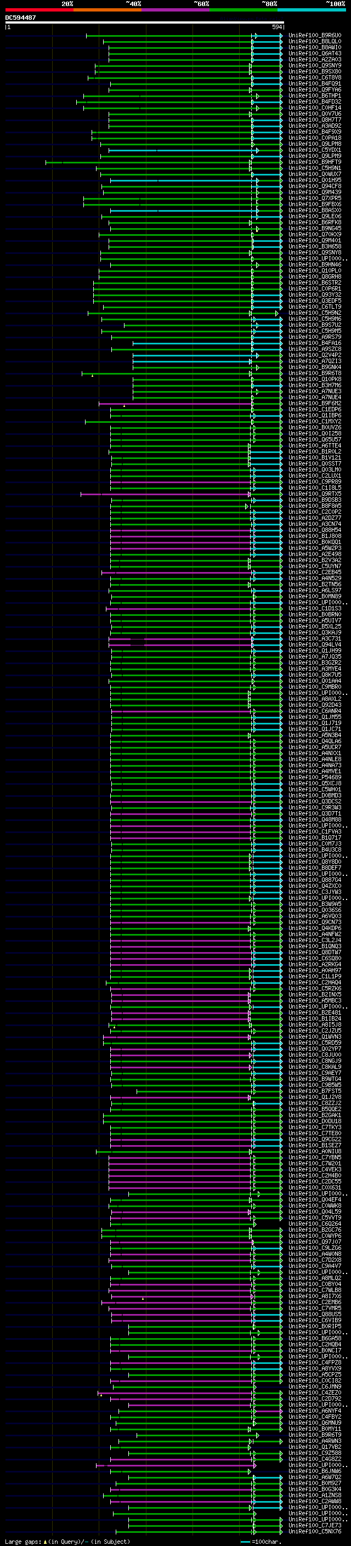This screenshot has width=351, height=1546.
Task: Open hit UniRef100_B8AWI0
Action: click(314, 47)
